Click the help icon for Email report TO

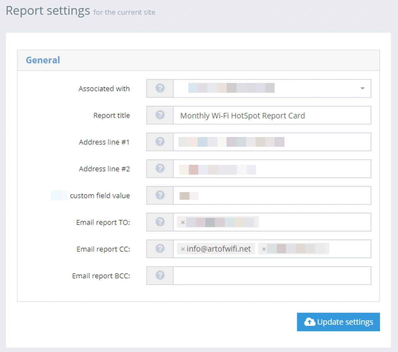tap(160, 222)
